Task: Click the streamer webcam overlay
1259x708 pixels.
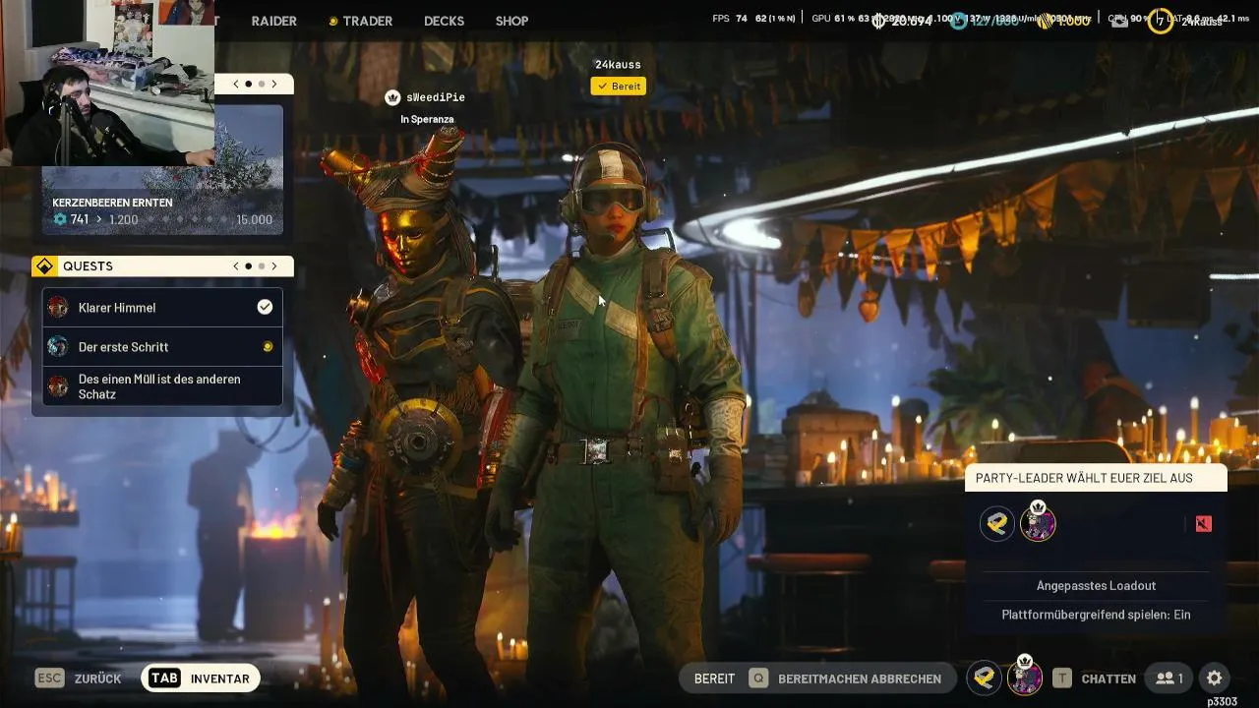Action: click(107, 84)
